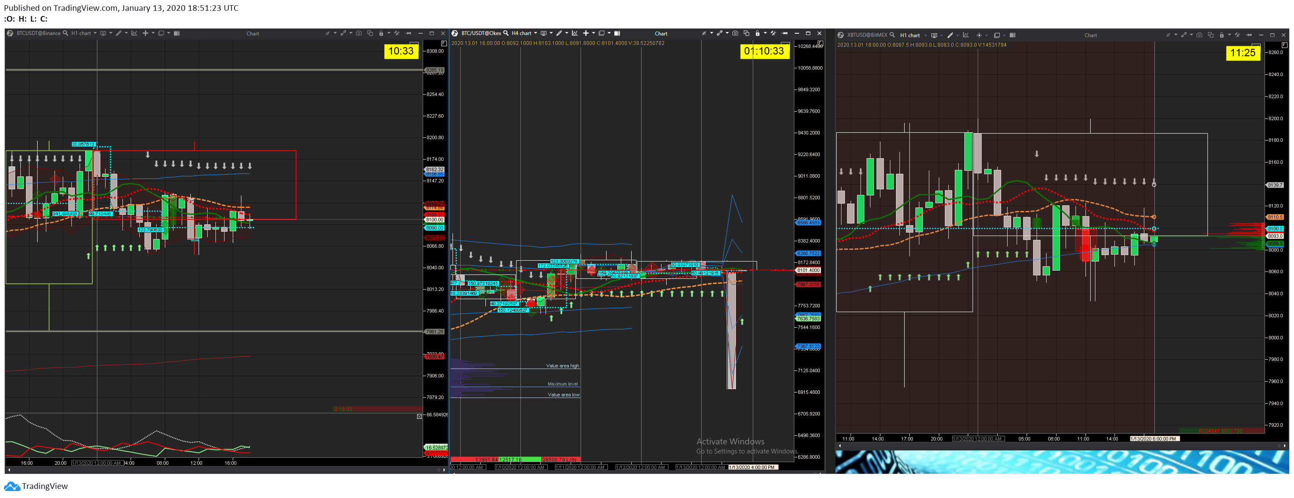Take a snapshot of the BitMEX chart

(1200, 35)
